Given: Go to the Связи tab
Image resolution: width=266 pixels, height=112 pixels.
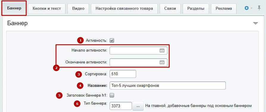Looking at the screenshot, I should click(170, 8).
